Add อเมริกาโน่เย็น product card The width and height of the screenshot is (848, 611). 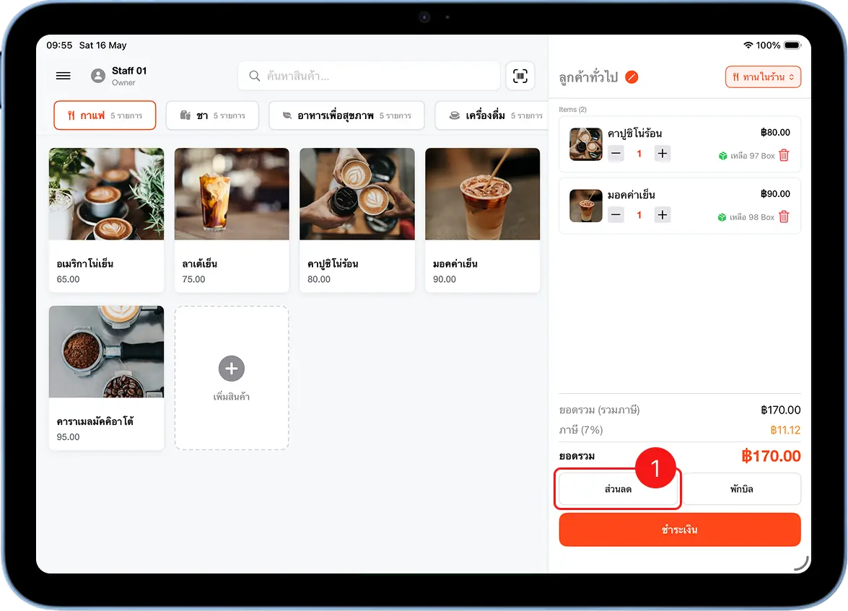[x=107, y=220]
